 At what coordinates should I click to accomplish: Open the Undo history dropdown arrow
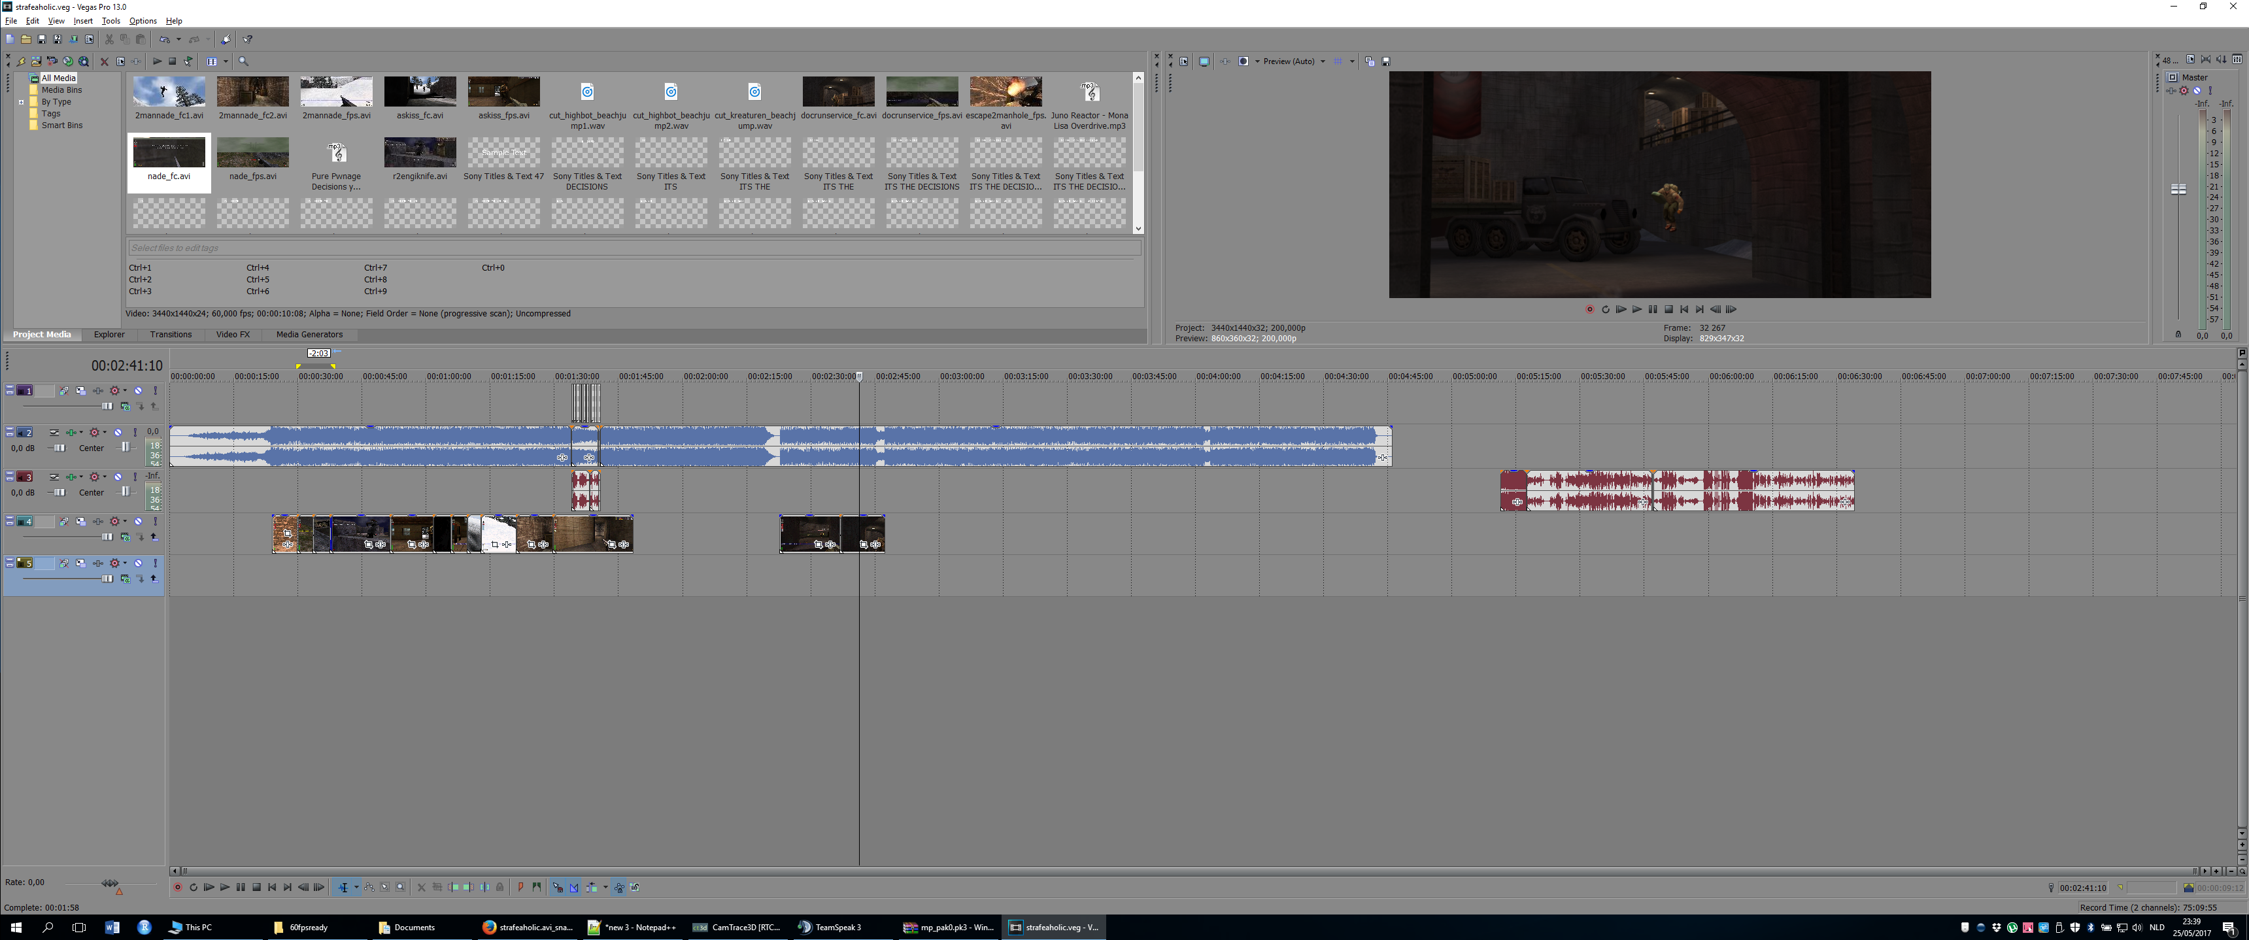point(179,39)
